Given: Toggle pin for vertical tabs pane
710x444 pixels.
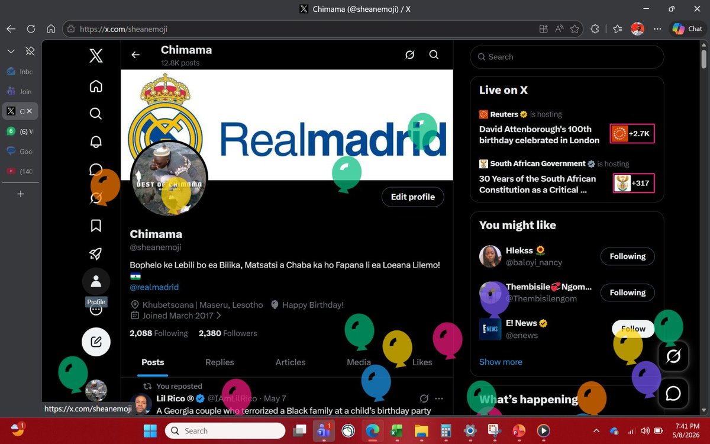Looking at the screenshot, I should pos(30,52).
